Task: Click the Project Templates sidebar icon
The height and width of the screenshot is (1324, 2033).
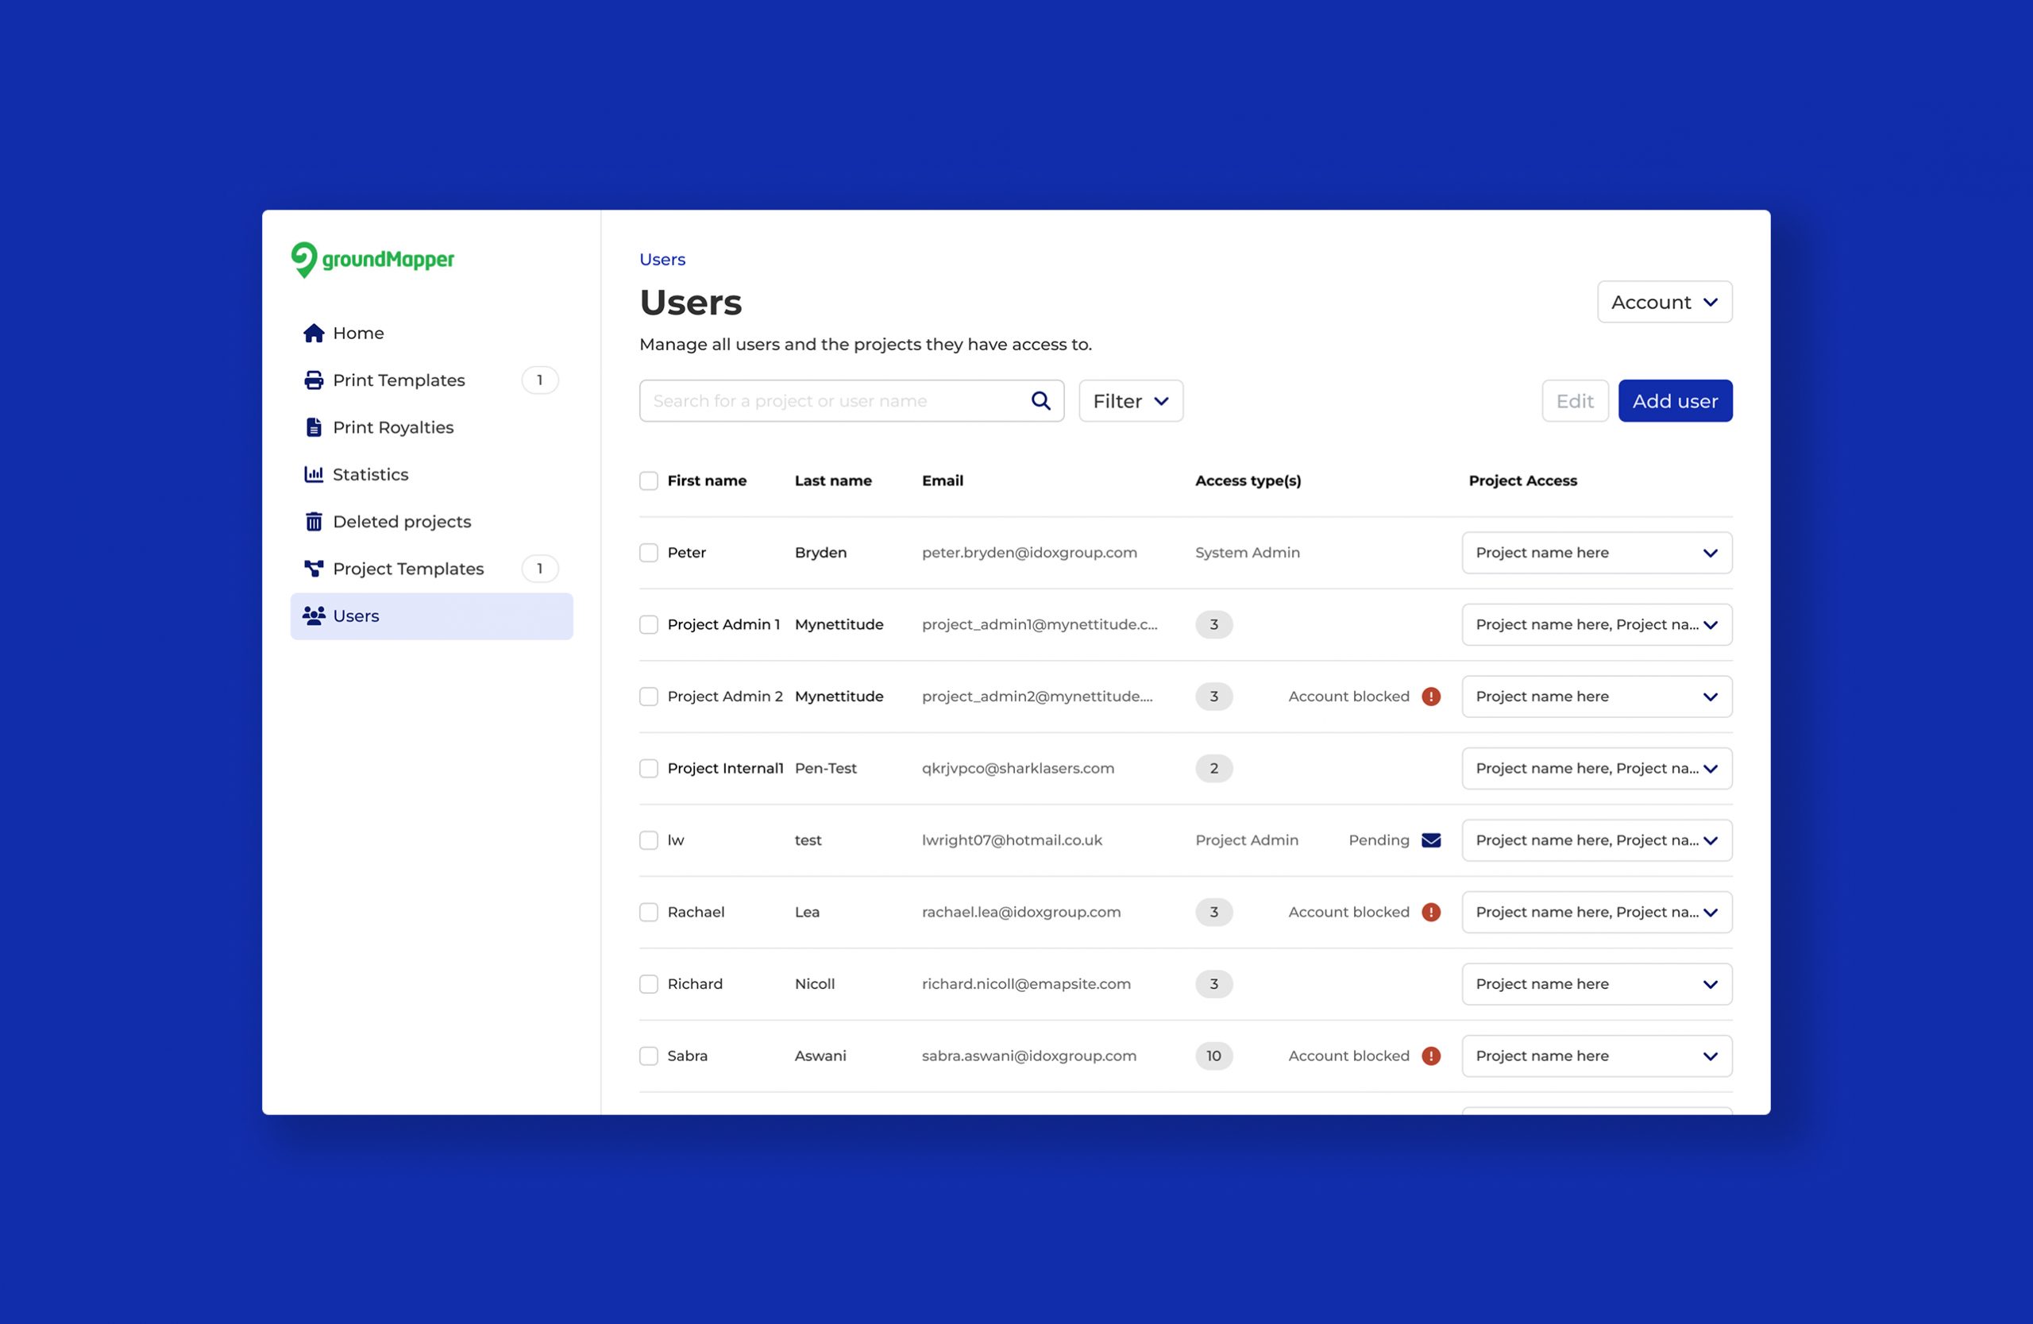Action: [x=314, y=568]
